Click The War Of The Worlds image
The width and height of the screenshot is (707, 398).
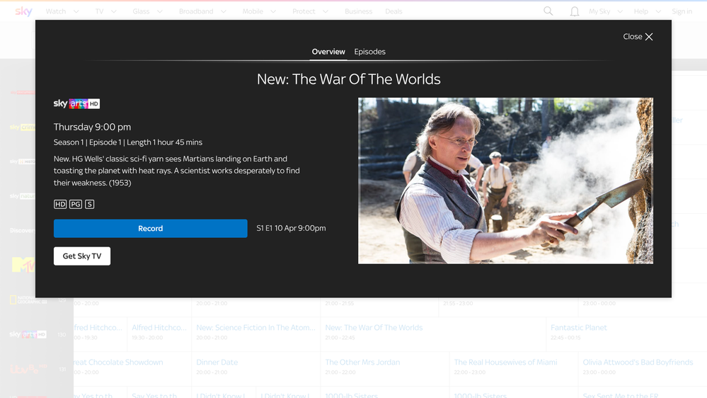click(505, 181)
